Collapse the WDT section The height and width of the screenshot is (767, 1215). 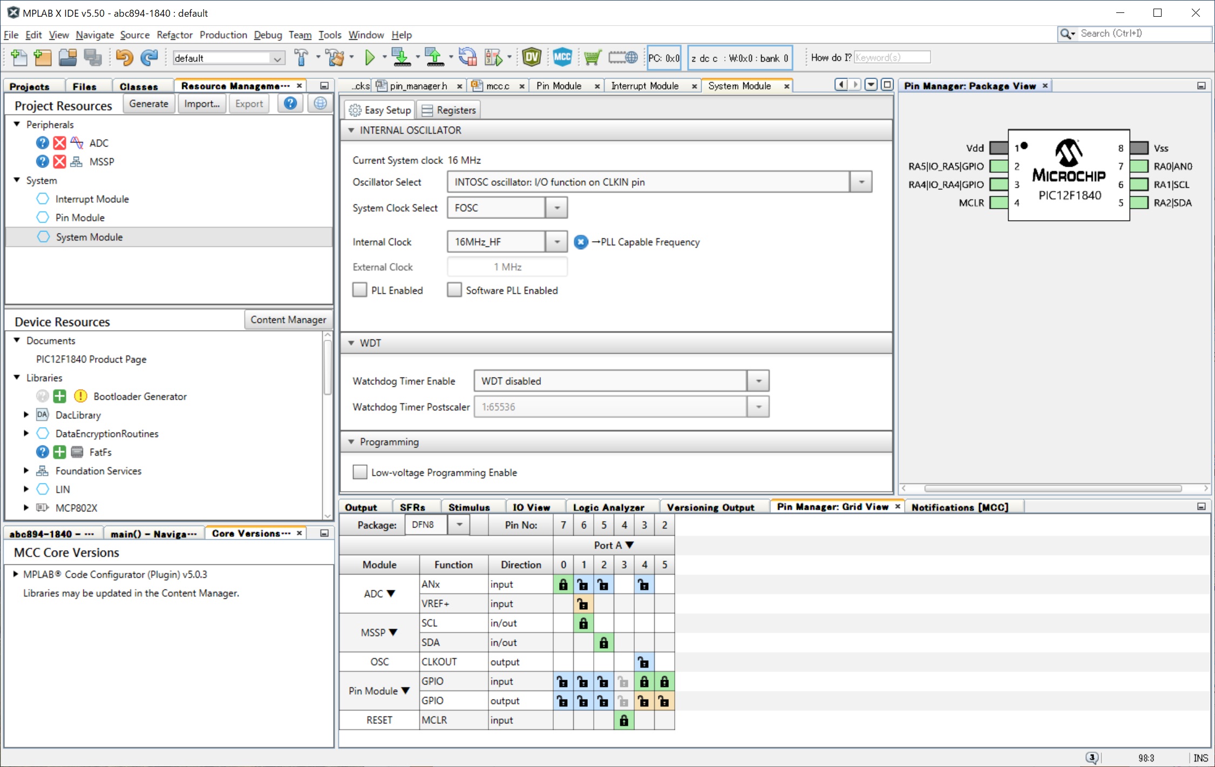click(351, 343)
